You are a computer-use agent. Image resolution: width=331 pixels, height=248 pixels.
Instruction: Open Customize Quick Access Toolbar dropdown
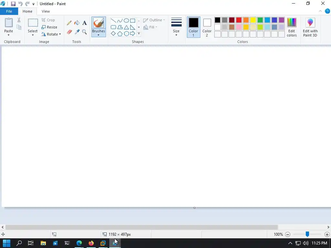pos(33,4)
